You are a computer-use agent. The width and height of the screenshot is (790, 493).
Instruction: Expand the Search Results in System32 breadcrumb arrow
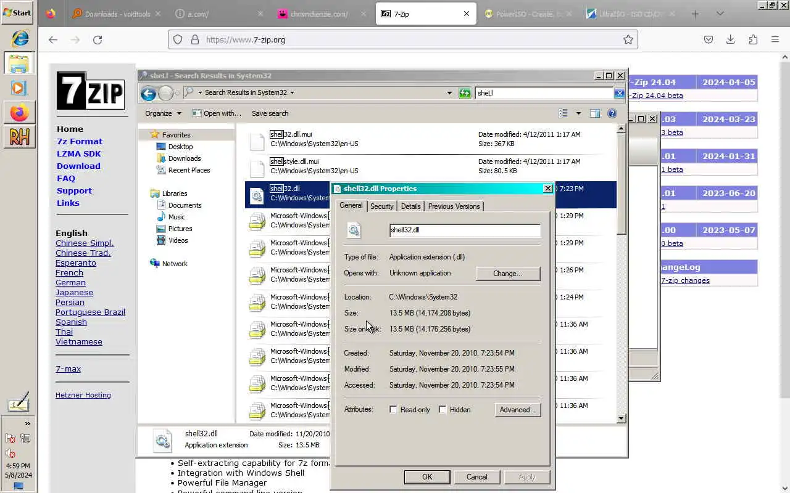pos(292,93)
